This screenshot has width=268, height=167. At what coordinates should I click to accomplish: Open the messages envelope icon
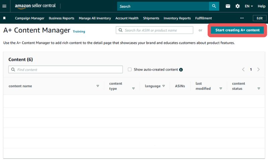(228, 6)
